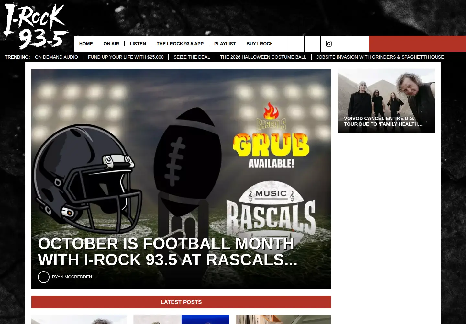Open The 2026 Halloween Costume Ball link
Viewport: 466px width, 324px height.
pyautogui.click(x=263, y=57)
